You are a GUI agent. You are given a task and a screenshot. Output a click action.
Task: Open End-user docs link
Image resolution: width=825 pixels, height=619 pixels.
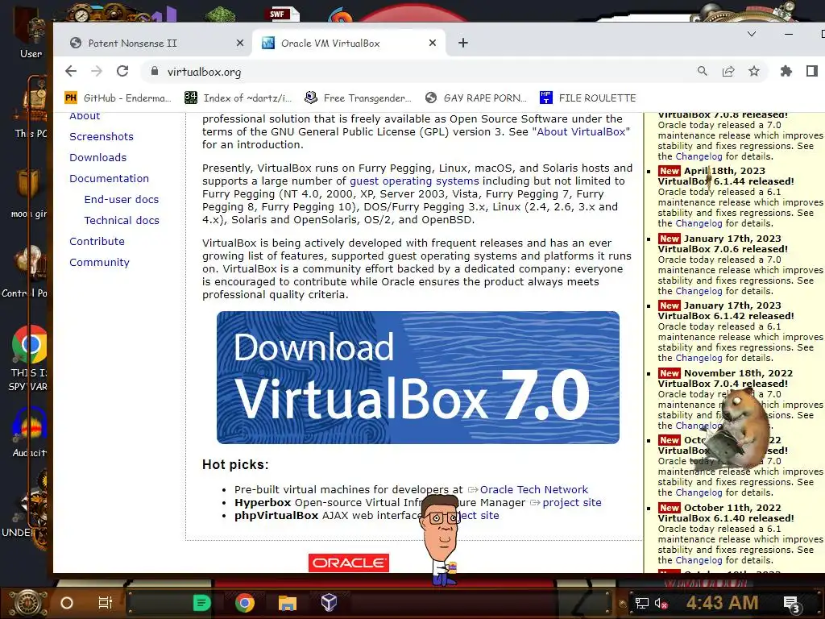pyautogui.click(x=122, y=200)
